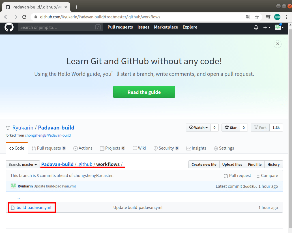The height and width of the screenshot is (233, 292).
Task: Click the build-padavan.yml row's commit message
Action: 138,208
